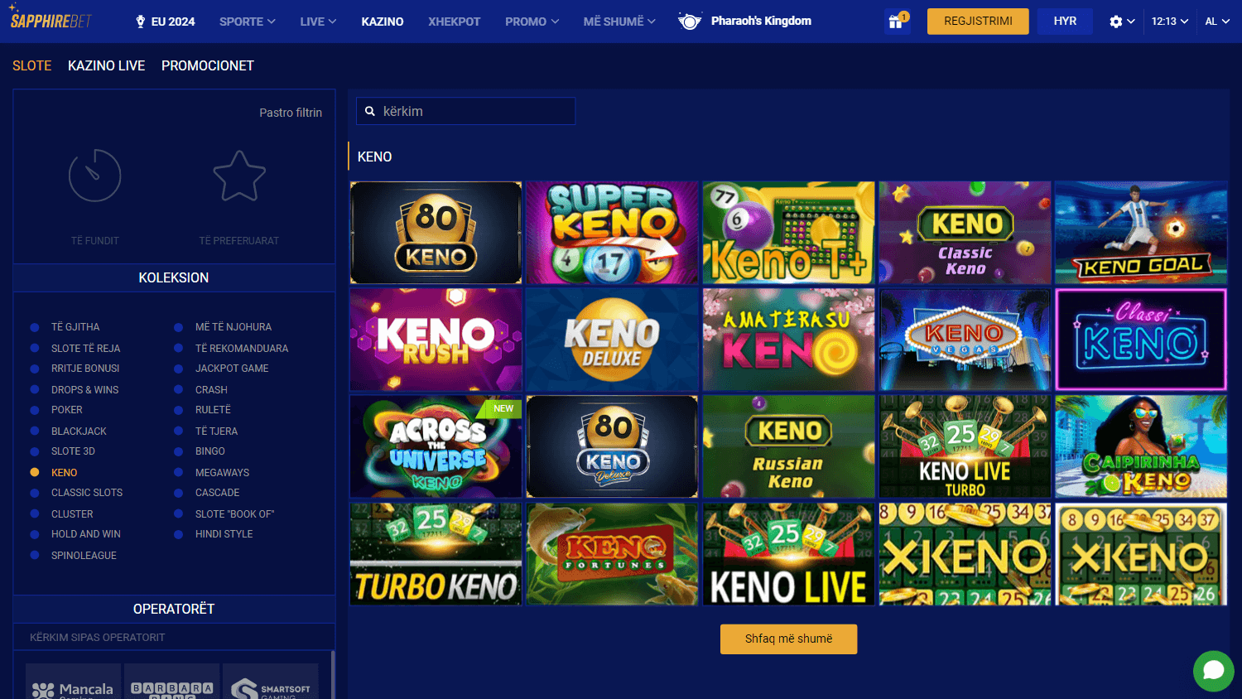Image resolution: width=1242 pixels, height=699 pixels.
Task: Expand the Sporte dropdown menu
Action: click(248, 22)
